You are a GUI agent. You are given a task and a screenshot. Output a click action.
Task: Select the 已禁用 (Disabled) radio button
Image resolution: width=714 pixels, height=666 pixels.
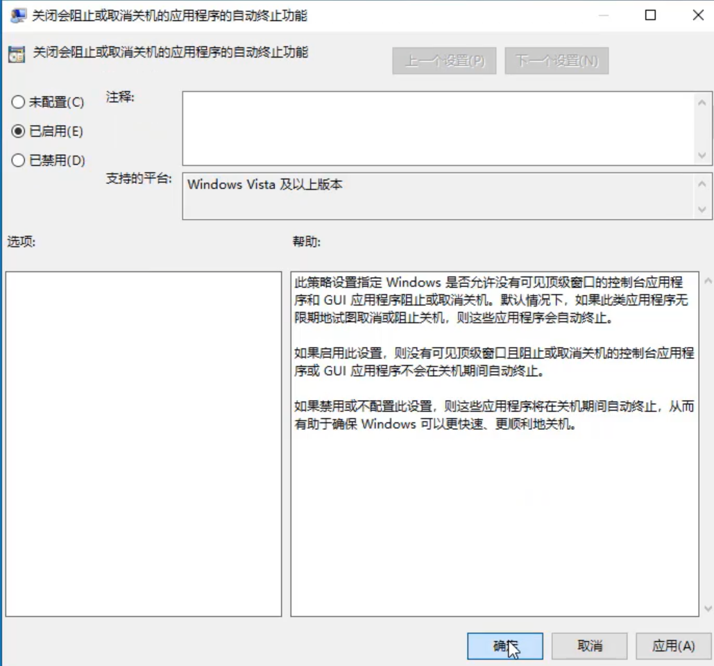point(18,160)
